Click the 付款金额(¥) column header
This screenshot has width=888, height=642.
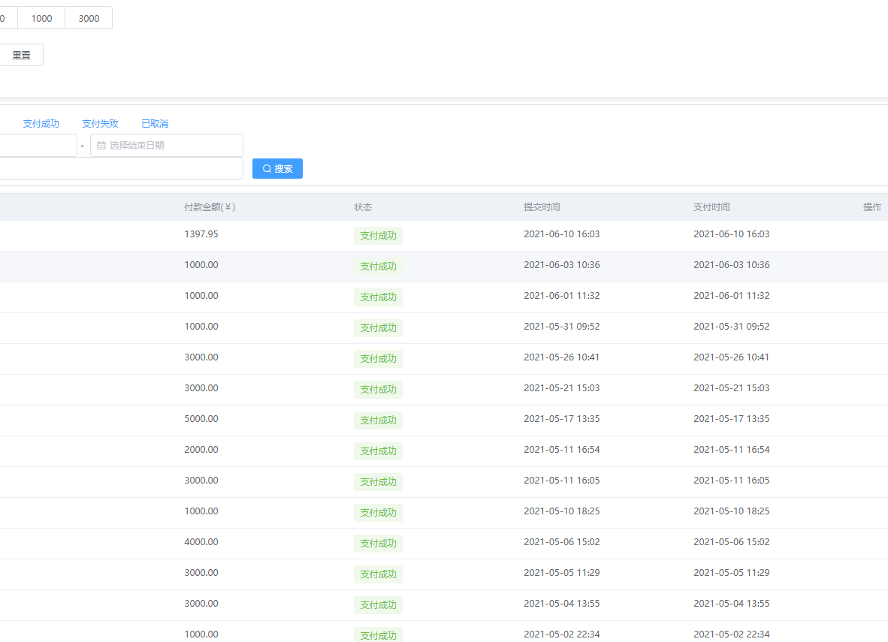pos(210,207)
